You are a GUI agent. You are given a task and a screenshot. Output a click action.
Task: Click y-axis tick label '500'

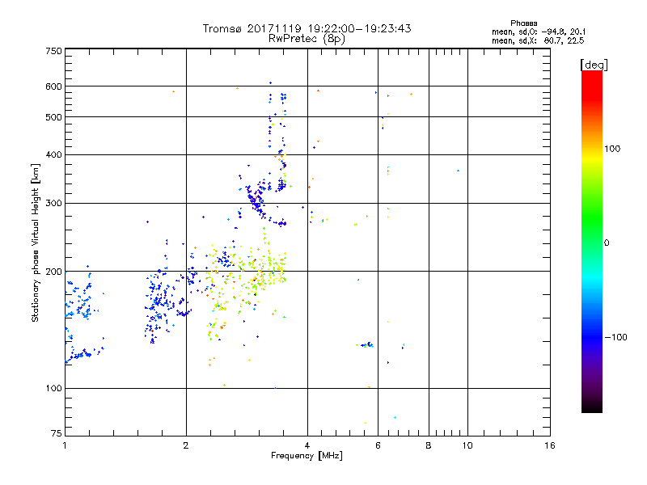tap(54, 117)
